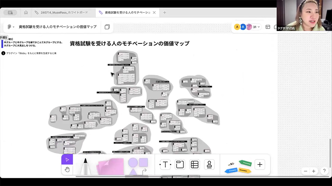This screenshot has width=332, height=186.
Task: Select the 資格試験を受ける人のモチベーション tab
Action: click(127, 12)
